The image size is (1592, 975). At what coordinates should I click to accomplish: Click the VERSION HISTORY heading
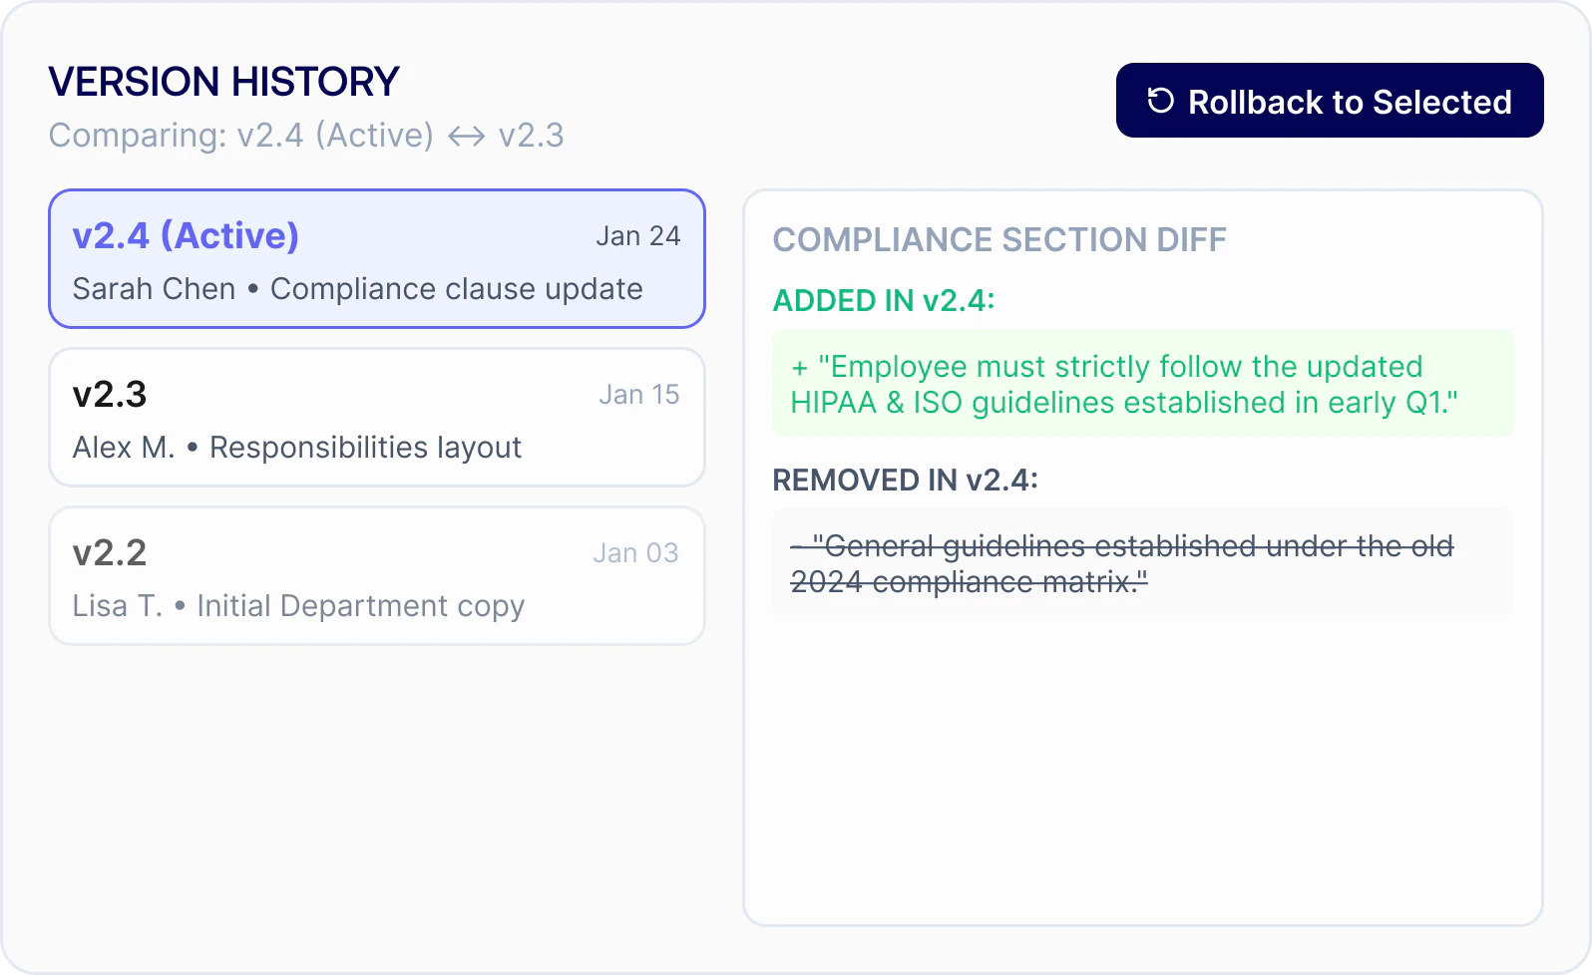coord(223,82)
